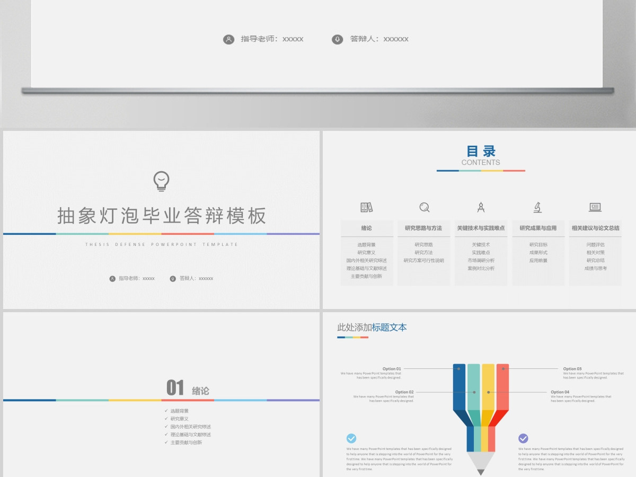The width and height of the screenshot is (636, 477).
Task: Click checkmark bullet before 选题背景 in 01 slide
Action: tap(166, 411)
